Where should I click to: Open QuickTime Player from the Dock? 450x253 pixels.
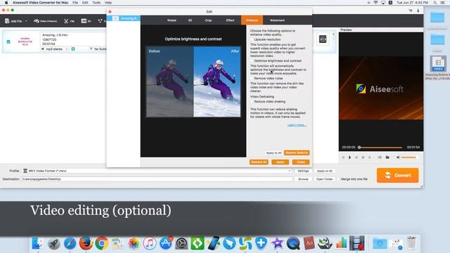[293, 243]
